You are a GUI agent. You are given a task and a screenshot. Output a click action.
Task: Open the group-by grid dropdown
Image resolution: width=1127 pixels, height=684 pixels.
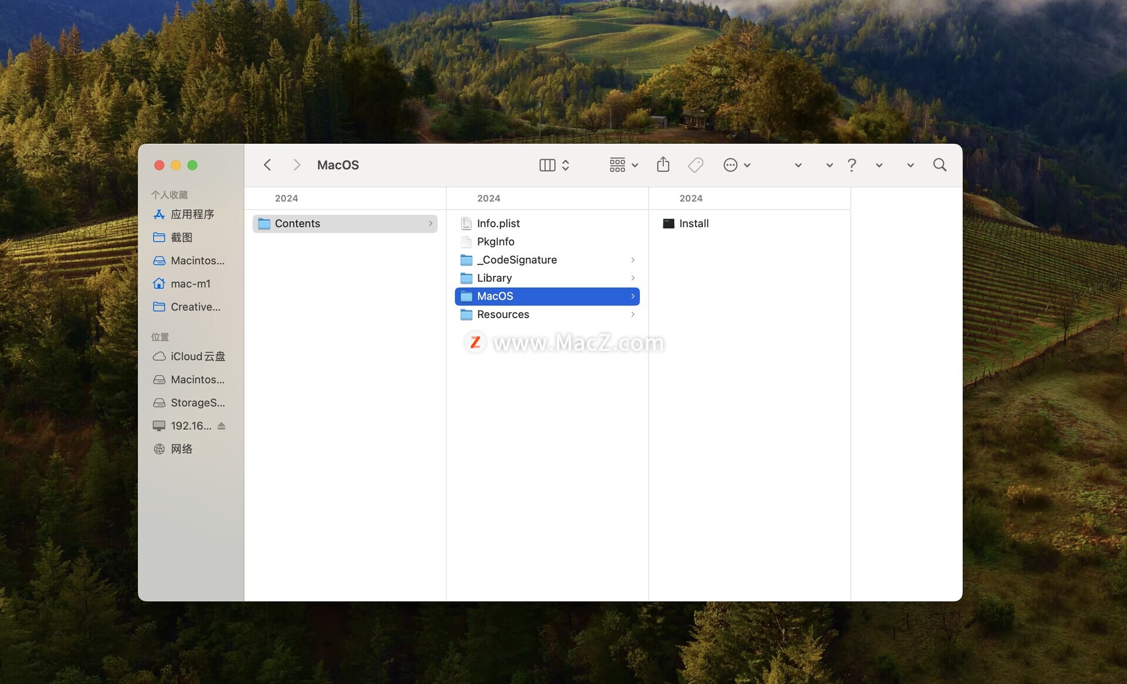(623, 165)
